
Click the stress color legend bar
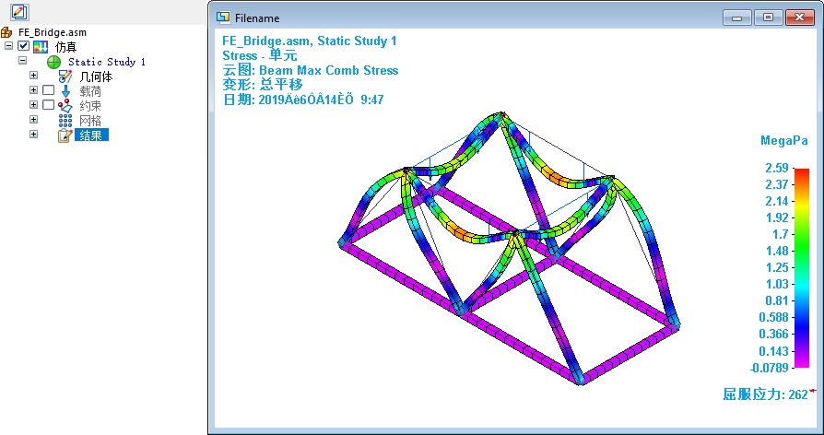click(x=801, y=267)
